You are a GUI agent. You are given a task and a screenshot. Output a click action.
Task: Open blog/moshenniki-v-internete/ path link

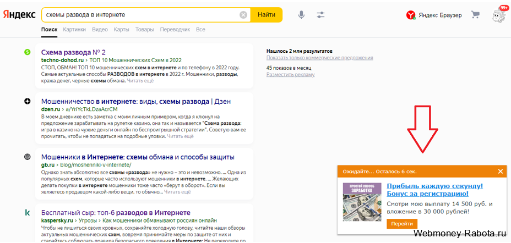tap(96, 165)
